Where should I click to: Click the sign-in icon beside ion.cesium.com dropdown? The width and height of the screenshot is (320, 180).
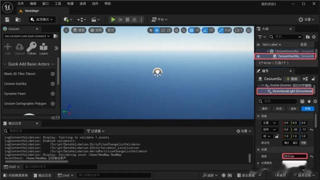point(55,36)
